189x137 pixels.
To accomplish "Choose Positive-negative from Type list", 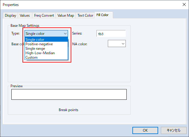I will click(46, 44).
